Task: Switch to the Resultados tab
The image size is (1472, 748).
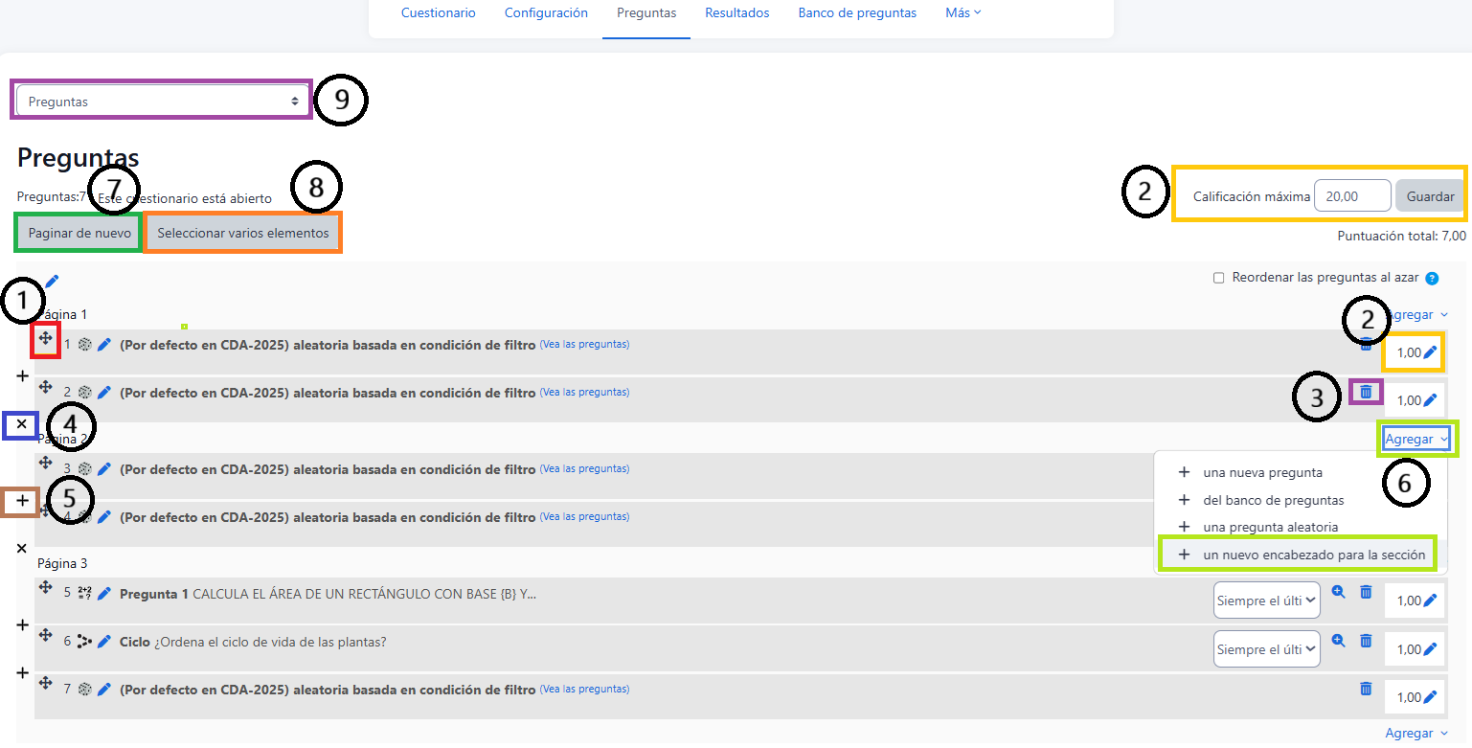Action: 736,13
